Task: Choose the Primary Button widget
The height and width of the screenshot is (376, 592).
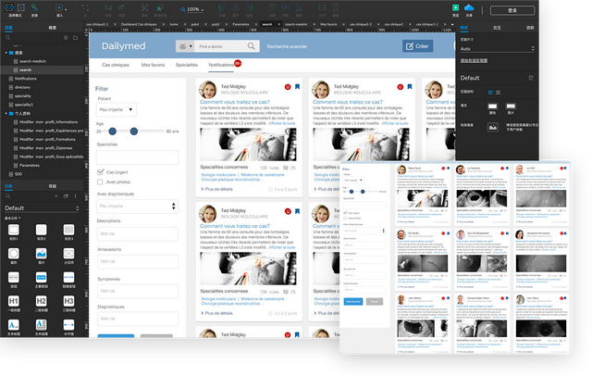Action: [41, 278]
